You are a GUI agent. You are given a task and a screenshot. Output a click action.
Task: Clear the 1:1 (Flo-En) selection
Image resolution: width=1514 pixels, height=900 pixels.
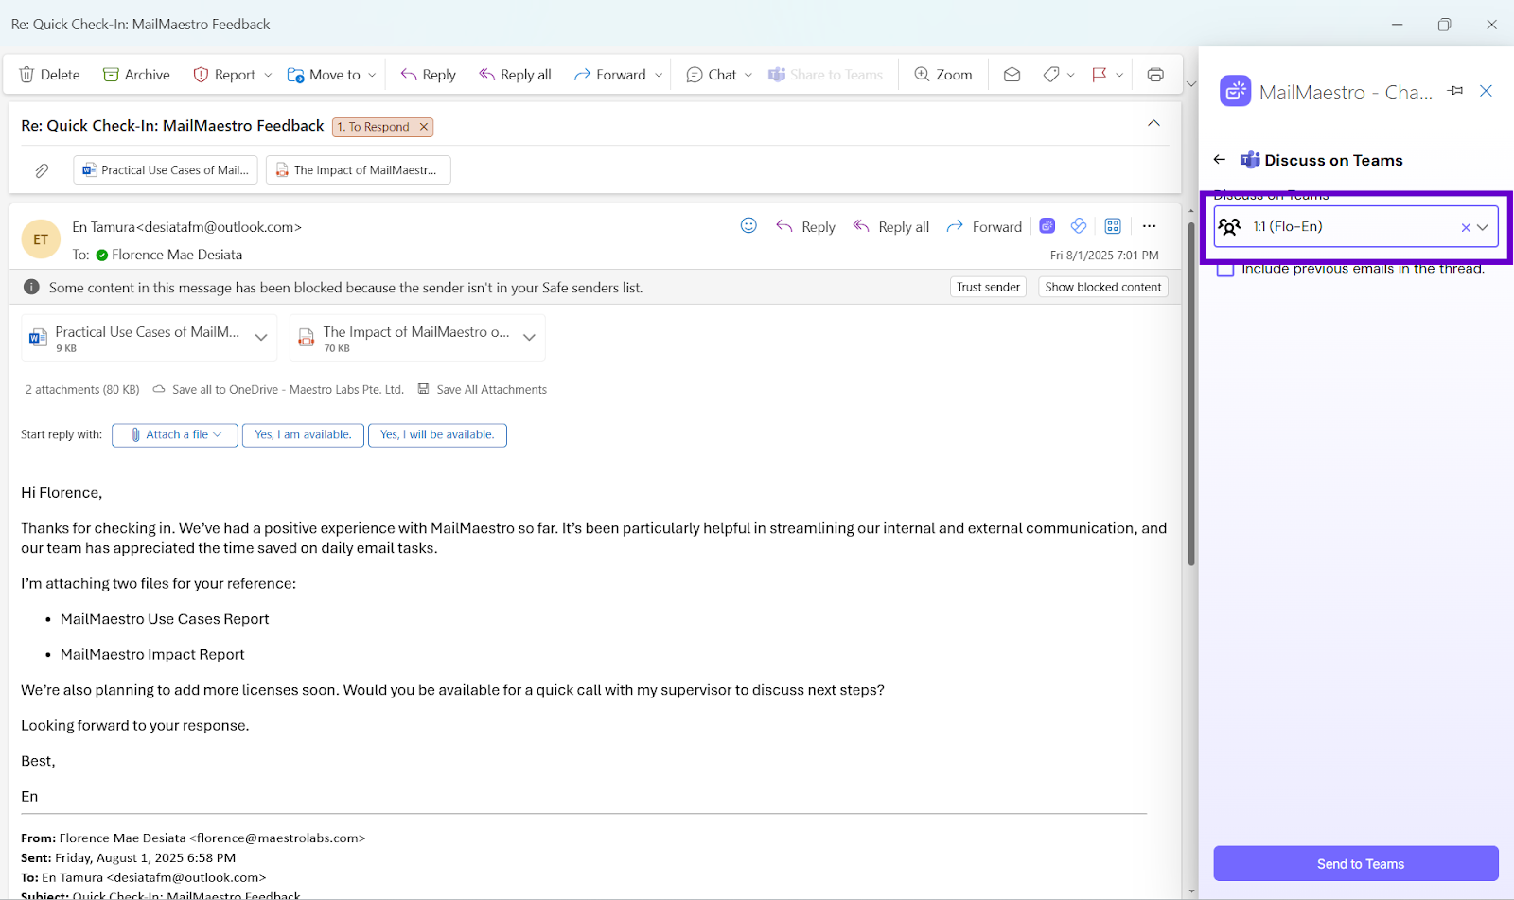tap(1466, 227)
